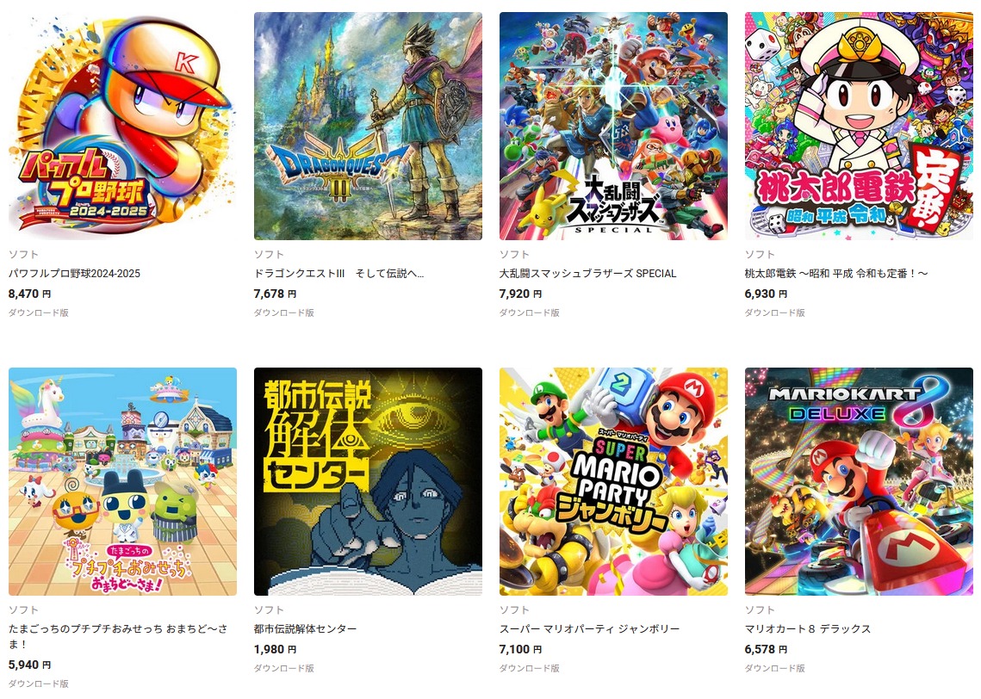Viewport: 981px width, 699px height.
Task: Click the 7,100 円 price of Mario Party
Action: pyautogui.click(x=520, y=649)
